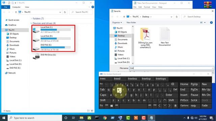This screenshot has height=121, width=216.
Task: Open Notepad's Edit menu
Action: pyautogui.click(x=140, y=7)
